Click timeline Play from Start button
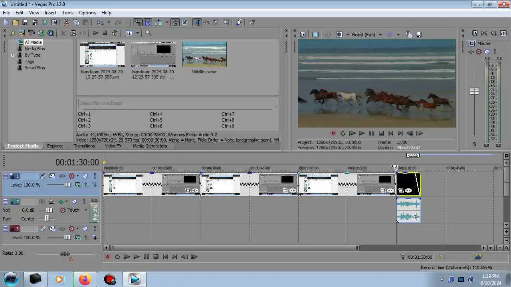 [x=127, y=257]
